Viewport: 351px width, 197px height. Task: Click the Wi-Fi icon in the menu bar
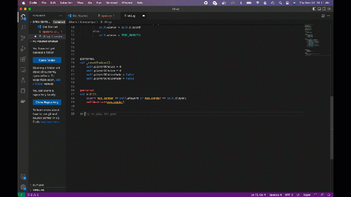coord(258,3)
